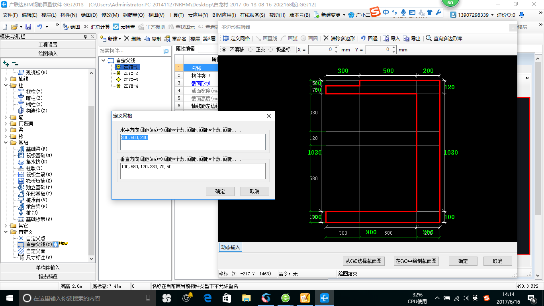This screenshot has height=306, width=544.
Task: Toggle 动态输入 dynamic input
Action: click(231, 247)
